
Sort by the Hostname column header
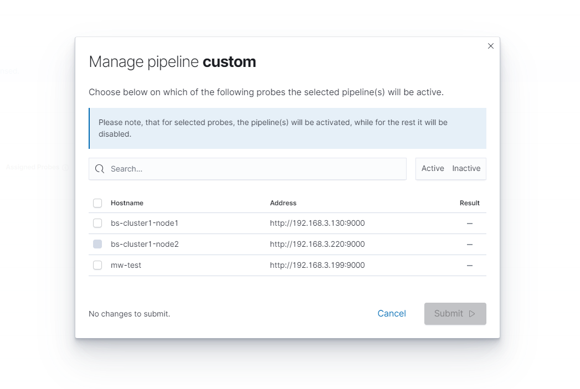point(127,203)
